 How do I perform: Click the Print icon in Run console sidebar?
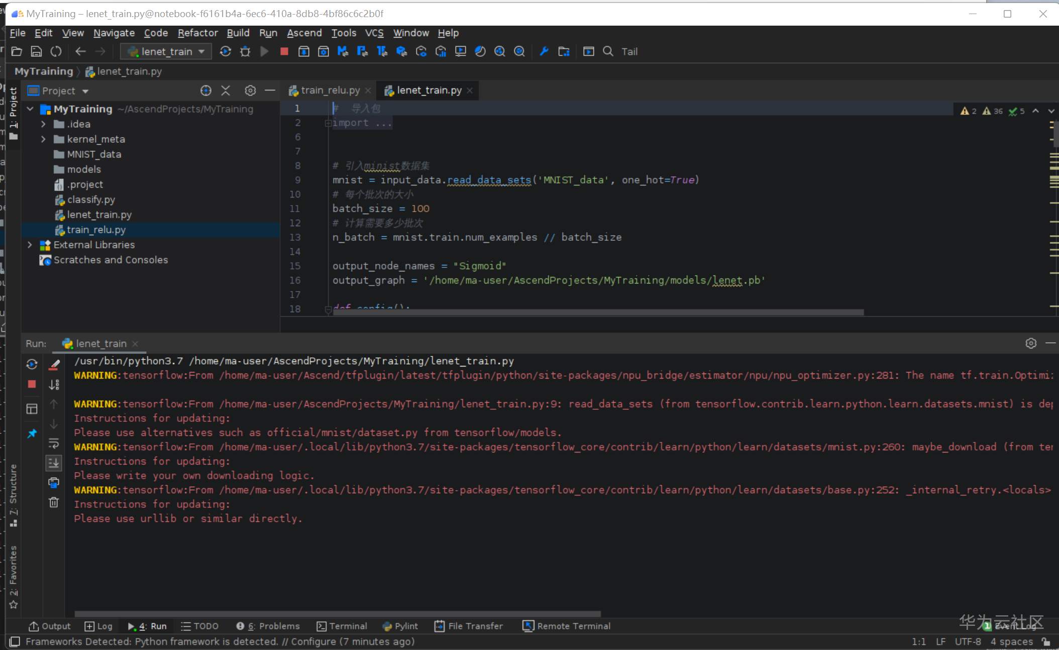click(x=54, y=483)
